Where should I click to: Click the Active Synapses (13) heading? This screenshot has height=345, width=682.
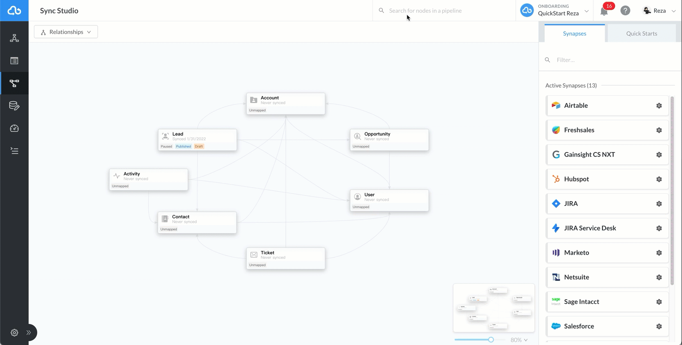pos(571,85)
